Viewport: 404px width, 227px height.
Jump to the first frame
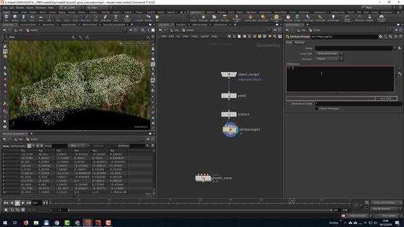click(6, 203)
